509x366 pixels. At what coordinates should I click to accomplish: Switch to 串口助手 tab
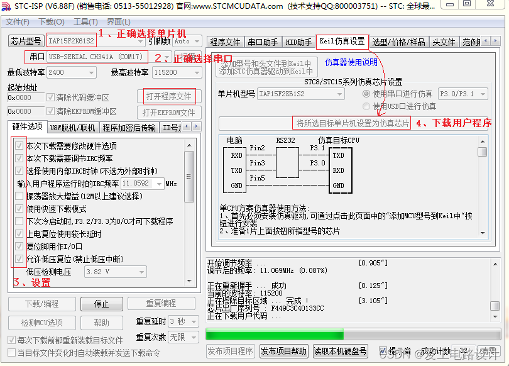pos(263,42)
